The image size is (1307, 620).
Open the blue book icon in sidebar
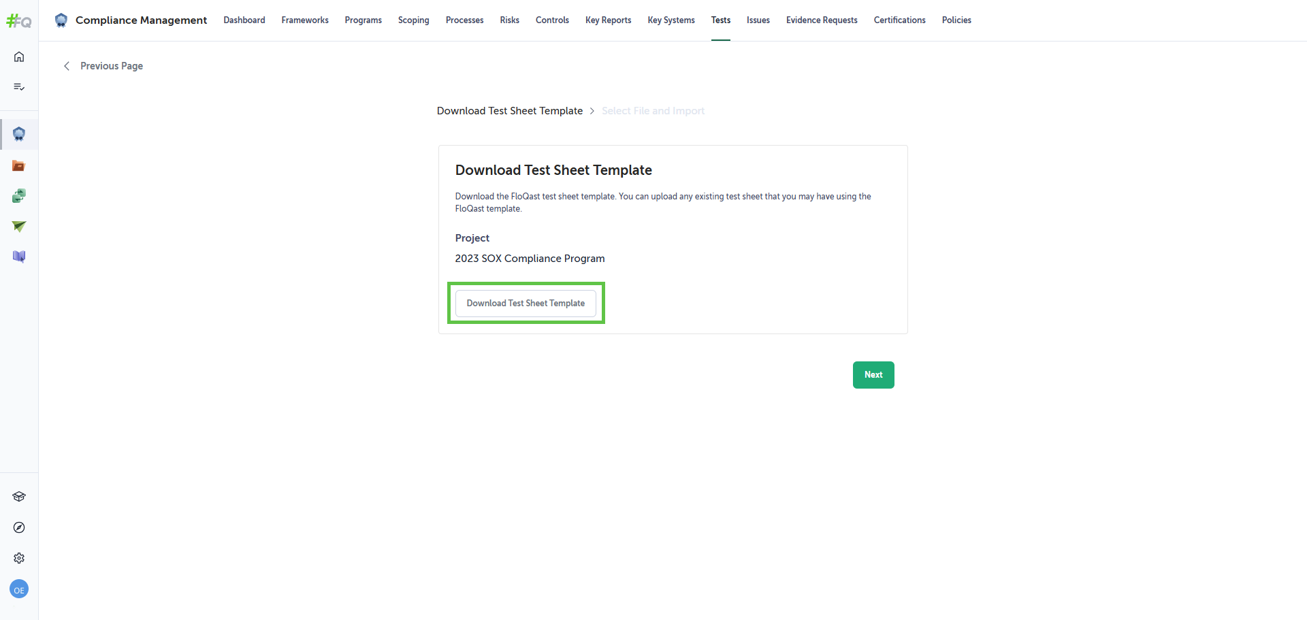click(x=19, y=257)
